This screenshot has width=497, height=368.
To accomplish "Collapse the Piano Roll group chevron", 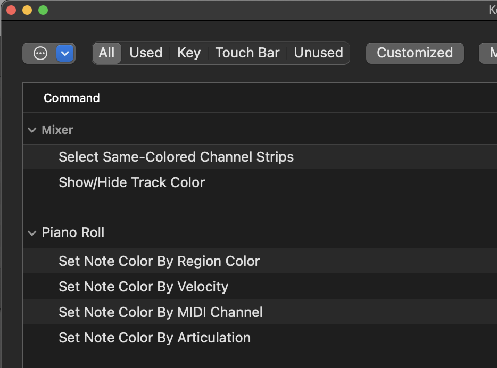I will (32, 233).
